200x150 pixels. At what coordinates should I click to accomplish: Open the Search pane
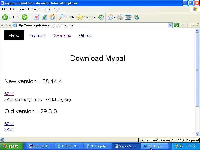point(66,17)
